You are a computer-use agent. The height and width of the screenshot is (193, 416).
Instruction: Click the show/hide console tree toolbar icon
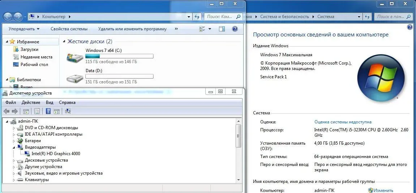[x=26, y=111]
